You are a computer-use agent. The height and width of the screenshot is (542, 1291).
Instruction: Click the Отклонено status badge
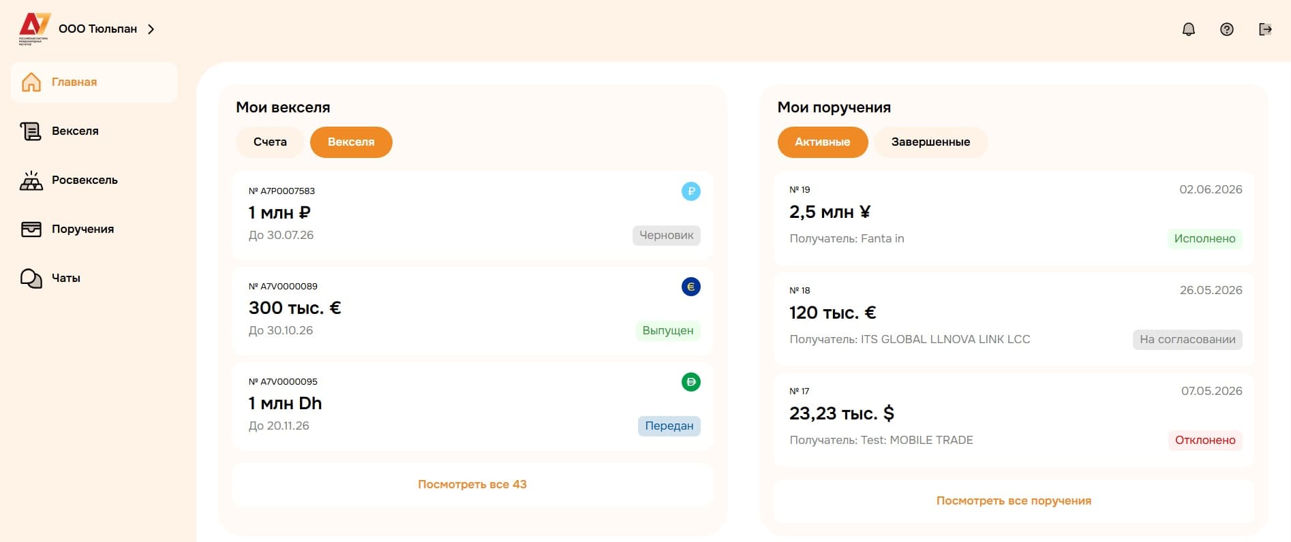click(x=1205, y=441)
